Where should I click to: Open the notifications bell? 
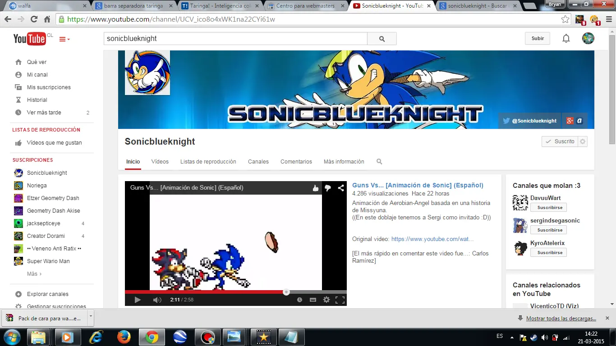(x=566, y=39)
